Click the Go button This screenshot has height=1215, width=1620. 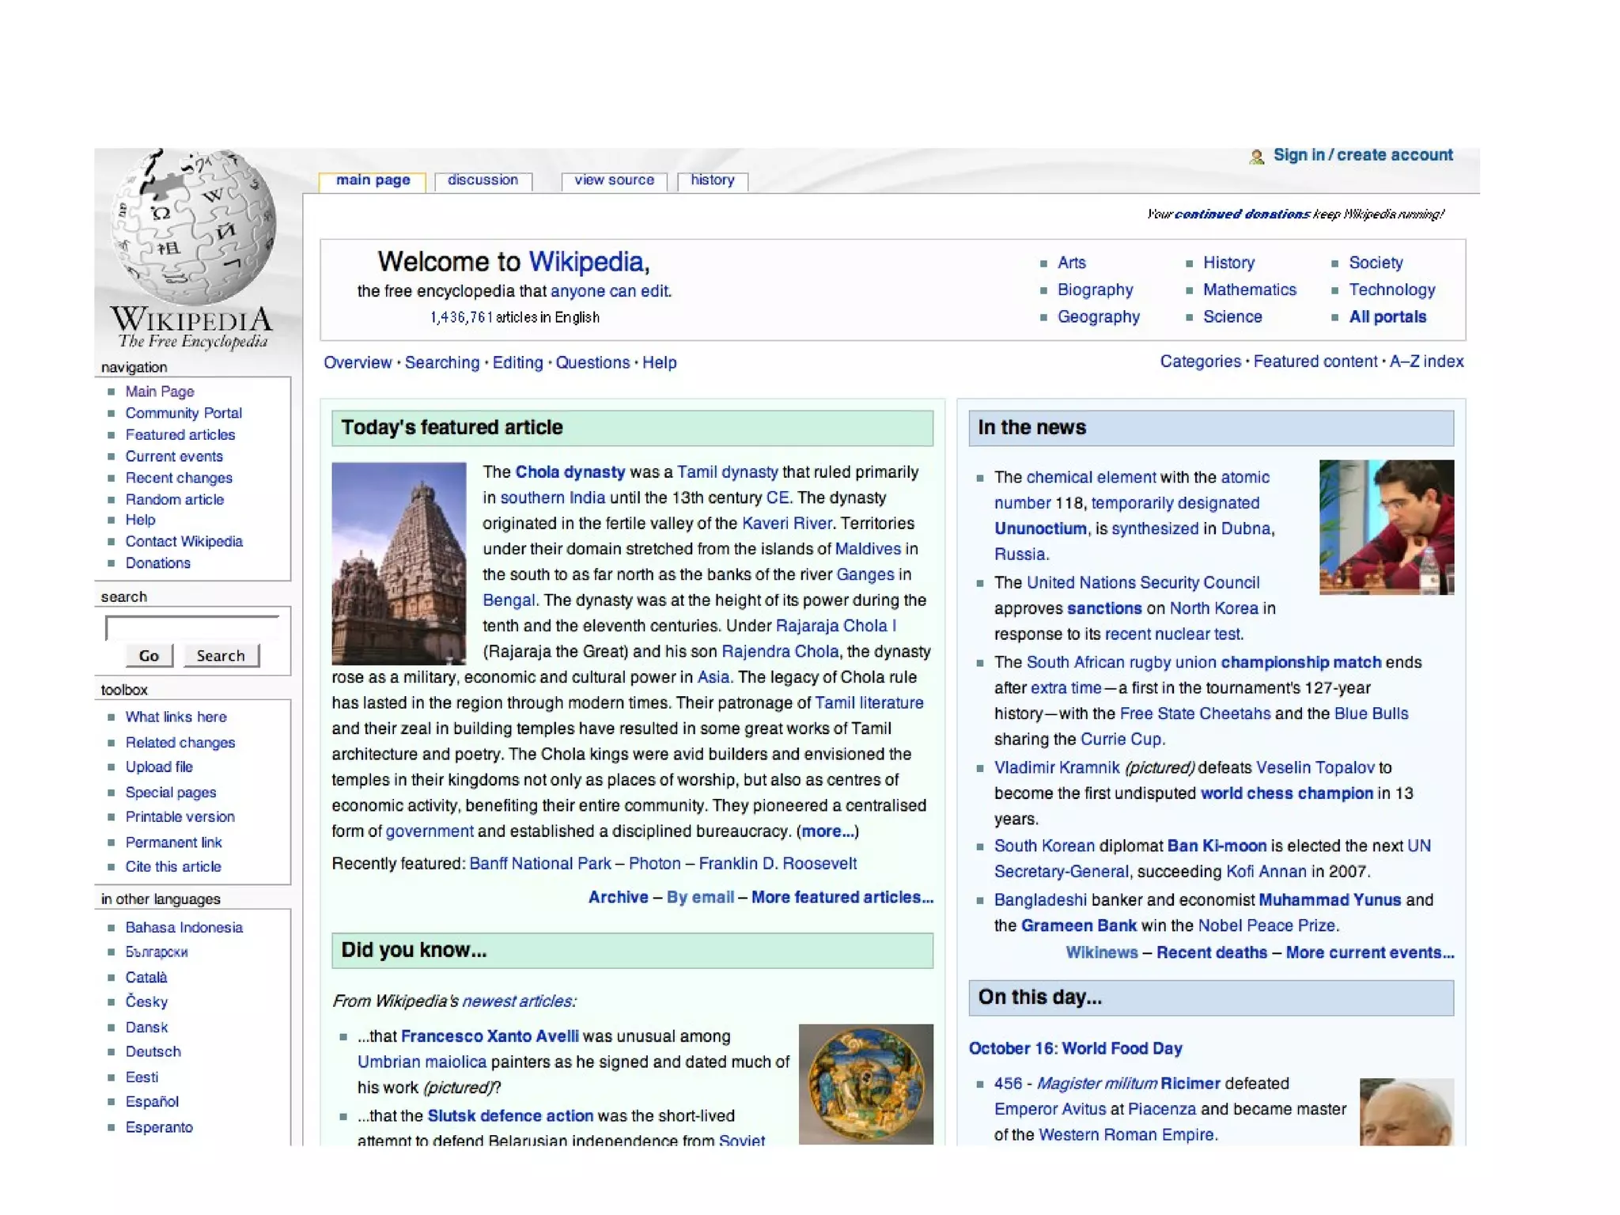tap(149, 656)
